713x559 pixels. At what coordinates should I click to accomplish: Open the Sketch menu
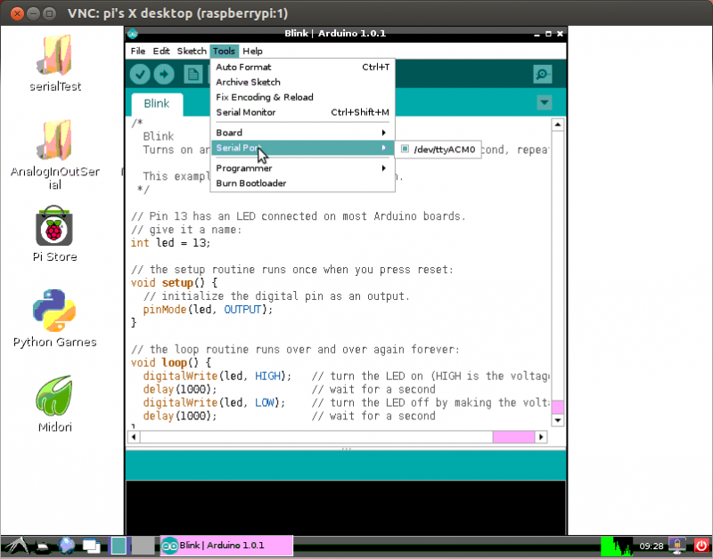coord(192,51)
